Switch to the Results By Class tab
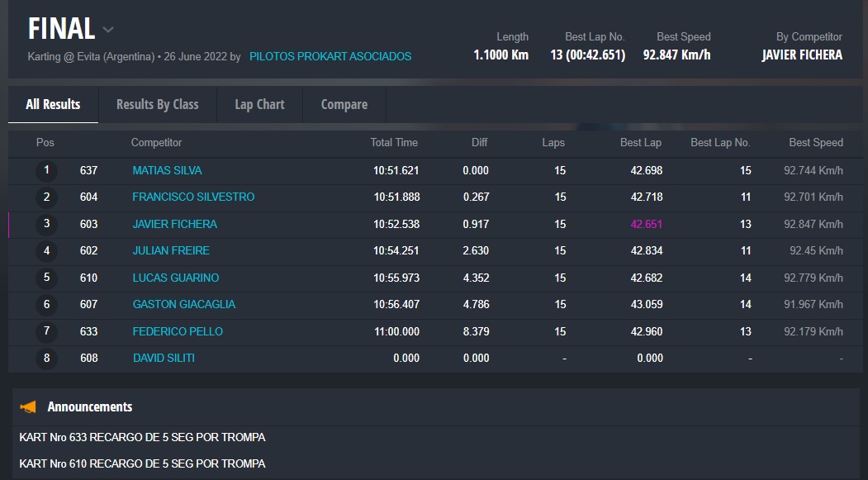The width and height of the screenshot is (868, 480). pyautogui.click(x=157, y=104)
